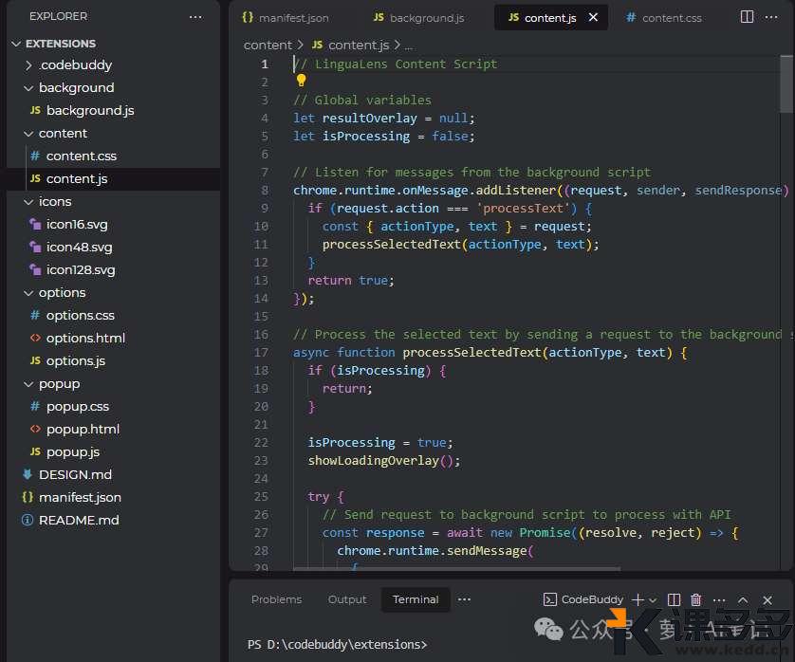Open terminal panel more actions

coord(719,600)
